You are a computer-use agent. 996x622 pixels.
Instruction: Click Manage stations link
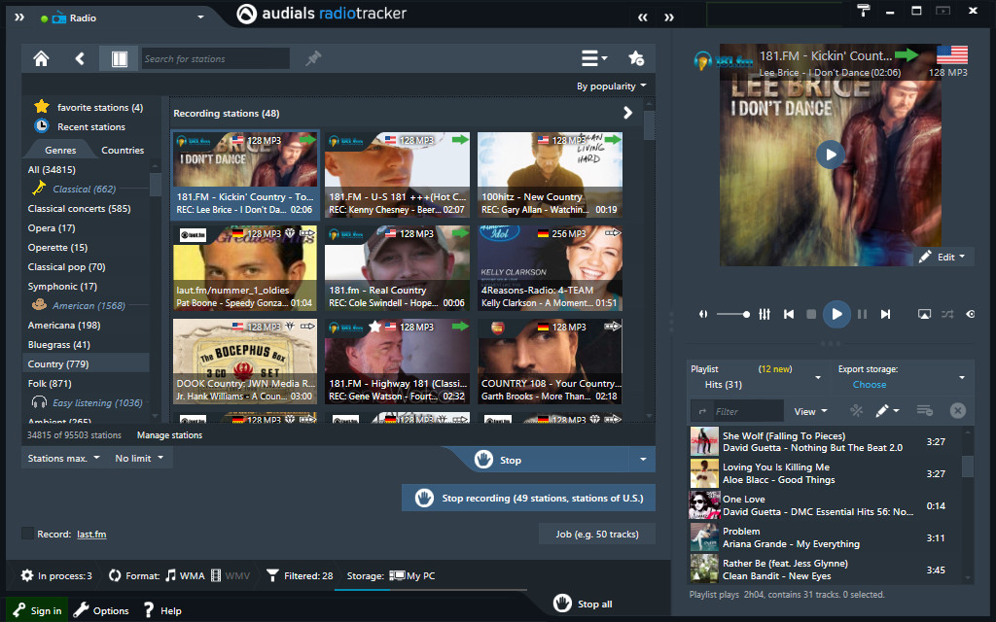pos(169,434)
